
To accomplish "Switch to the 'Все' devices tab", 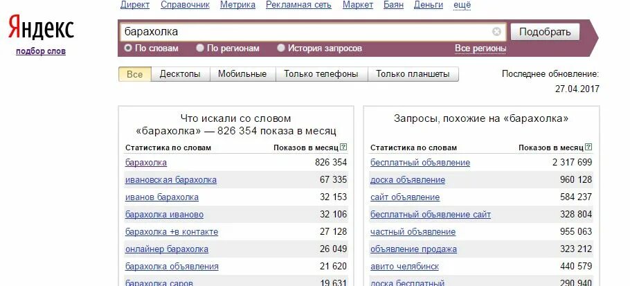I will tap(134, 74).
